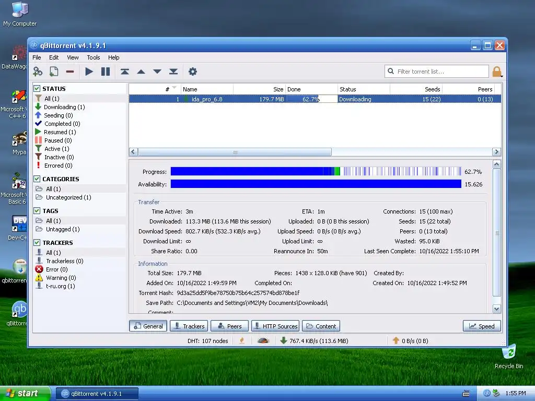
Task: Switch to the Content tab
Action: coord(321,326)
